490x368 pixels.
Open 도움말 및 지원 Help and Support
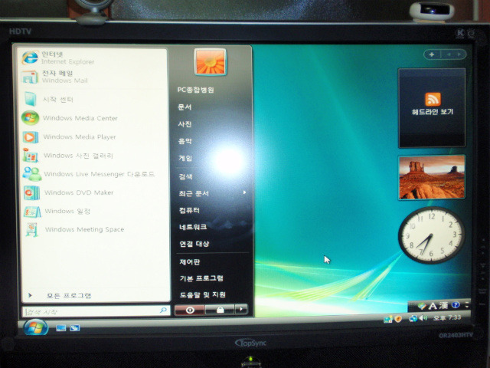202,294
